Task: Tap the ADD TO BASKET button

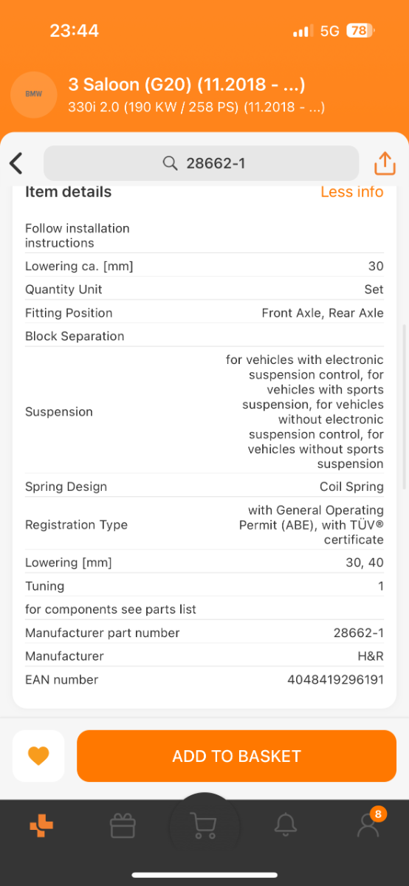Action: click(236, 756)
